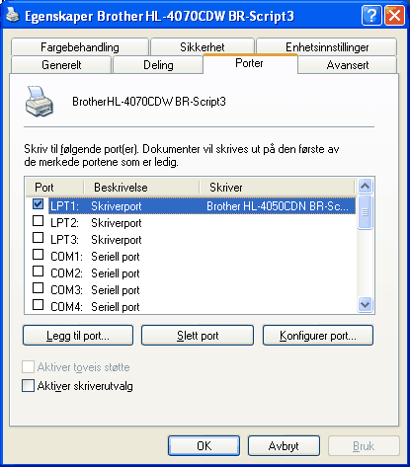
Task: Close the printer properties dialog
Action: [394, 15]
